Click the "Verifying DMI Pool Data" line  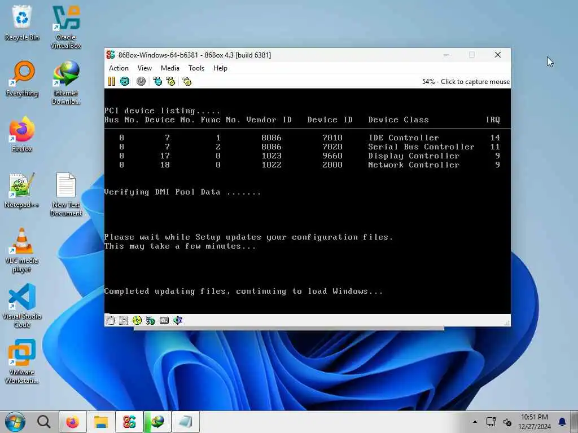tap(182, 192)
